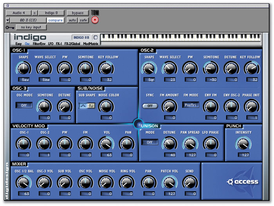
Task: Open the ModMatrix tab
Action: (x=91, y=44)
